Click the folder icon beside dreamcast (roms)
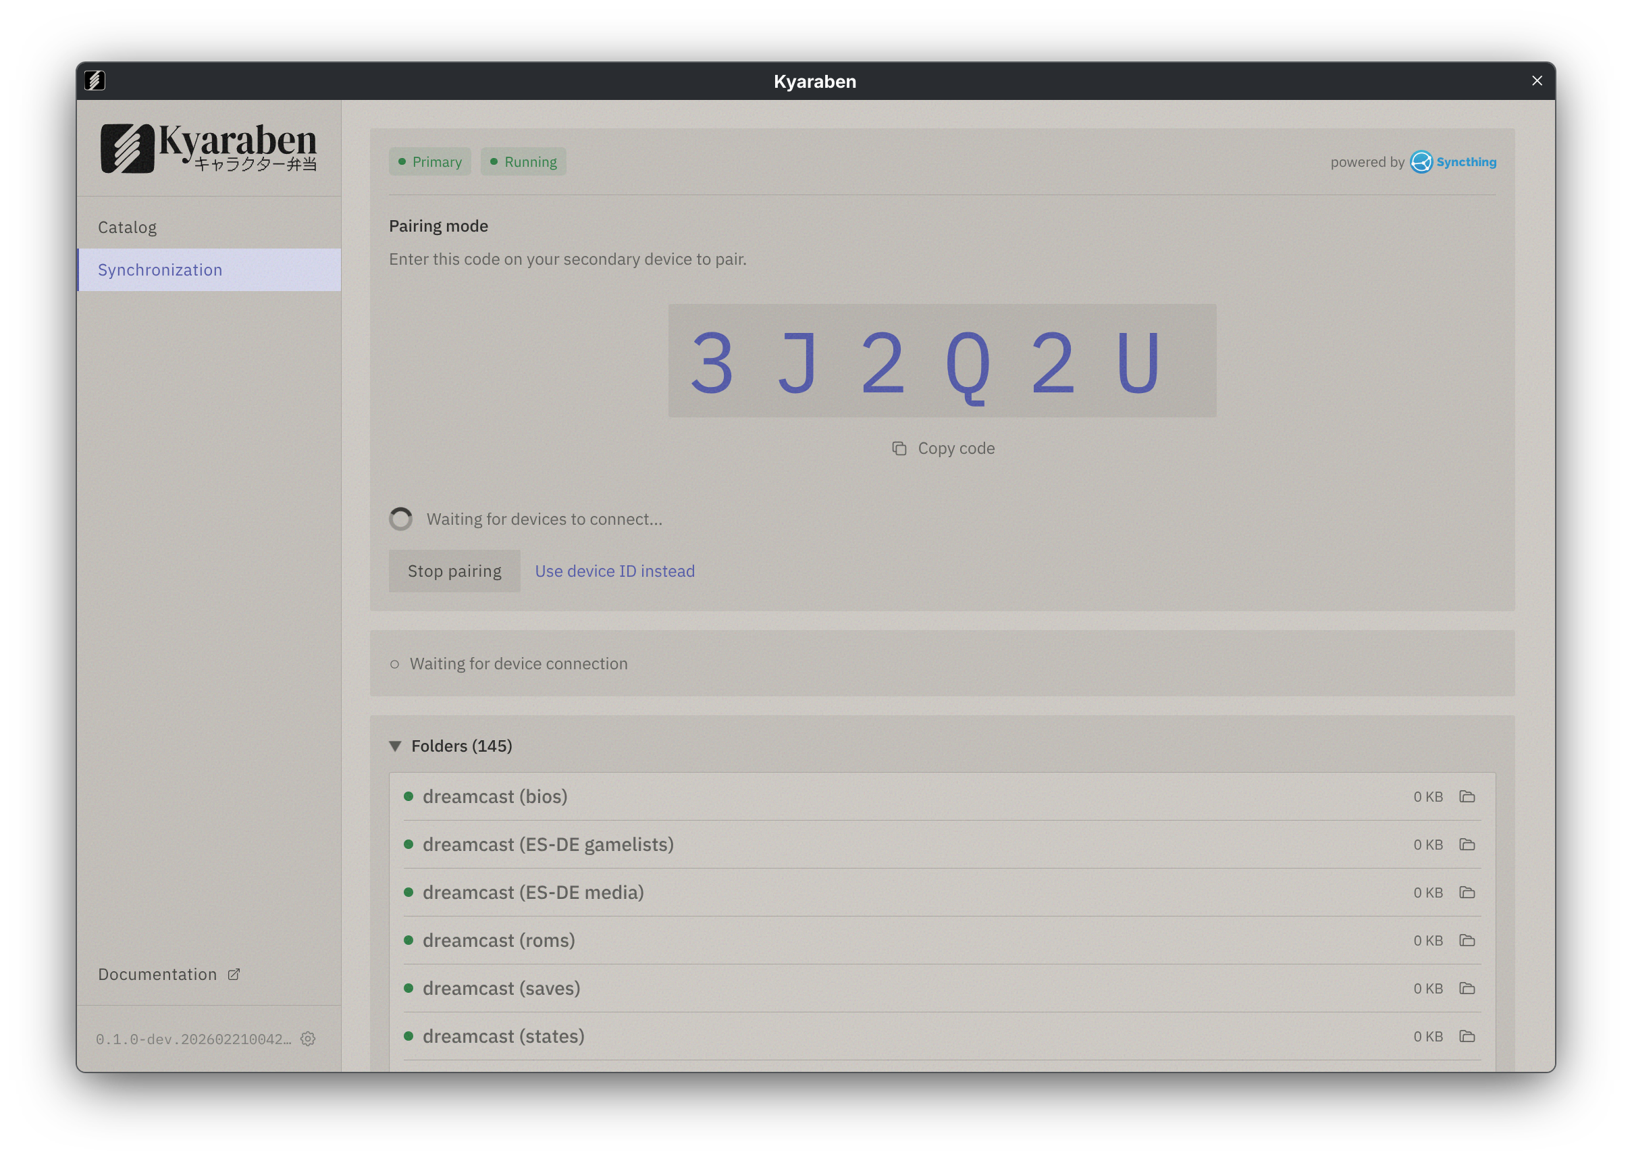Image resolution: width=1632 pixels, height=1163 pixels. [1467, 940]
